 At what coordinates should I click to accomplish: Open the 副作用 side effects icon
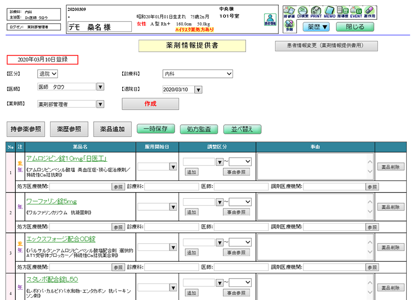[370, 12]
